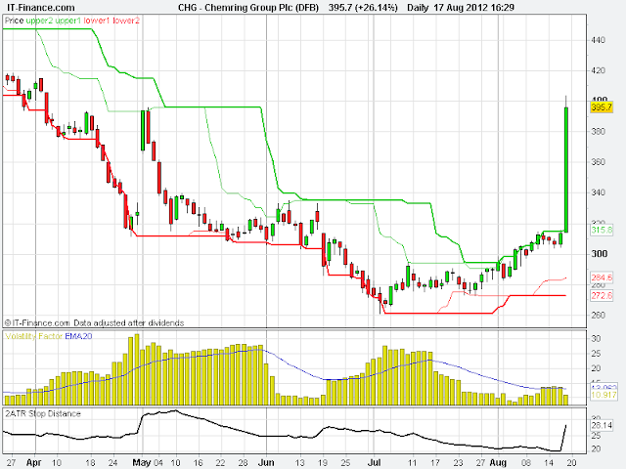Click the 'Aug' month label on date axis
This screenshot has width=626, height=469.
[498, 462]
